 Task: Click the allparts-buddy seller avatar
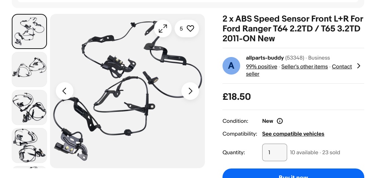coord(231,66)
